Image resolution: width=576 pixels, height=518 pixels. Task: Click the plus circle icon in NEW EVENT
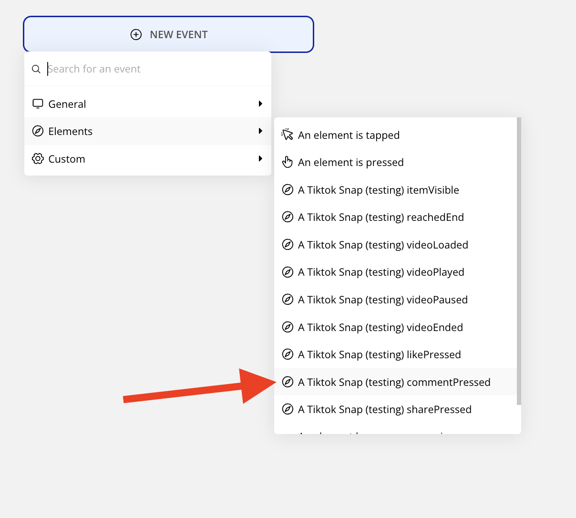[136, 35]
